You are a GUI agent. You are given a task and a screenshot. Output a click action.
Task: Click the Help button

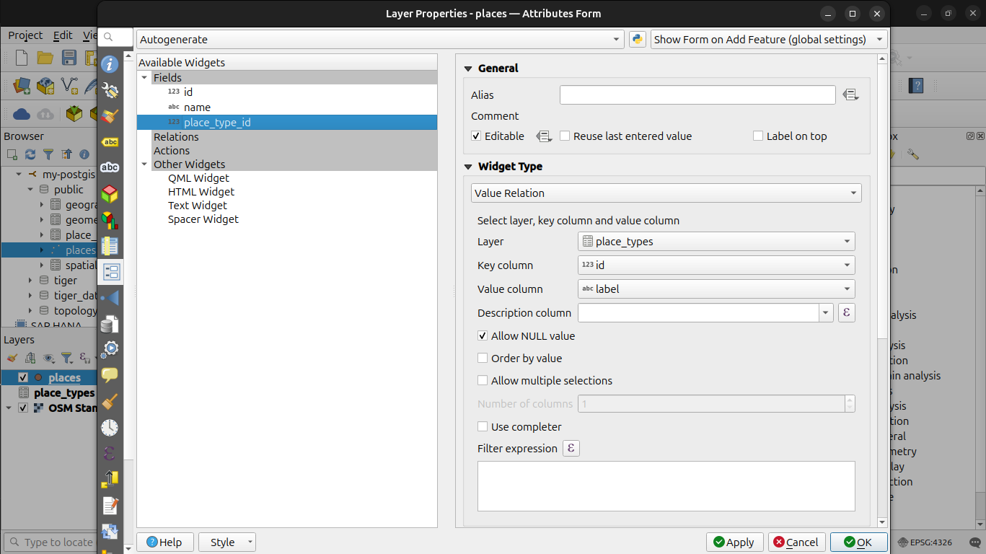164,542
